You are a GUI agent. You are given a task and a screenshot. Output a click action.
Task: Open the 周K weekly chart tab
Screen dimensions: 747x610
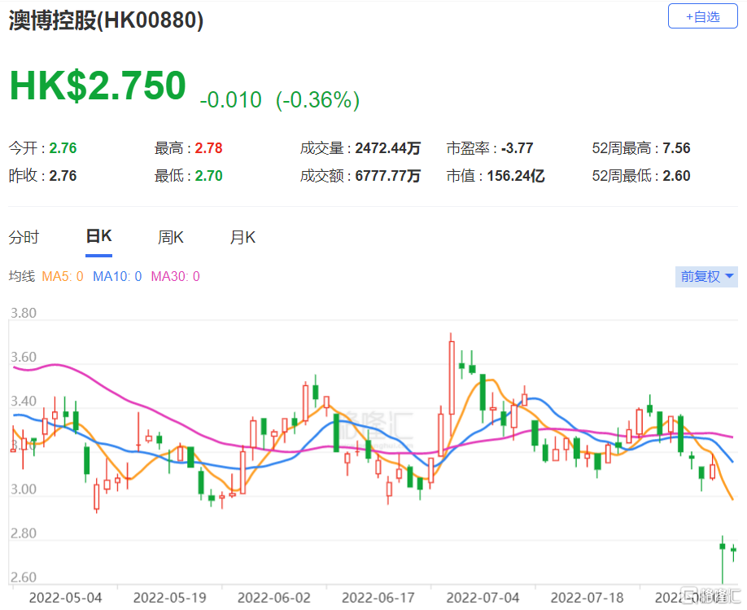point(171,237)
